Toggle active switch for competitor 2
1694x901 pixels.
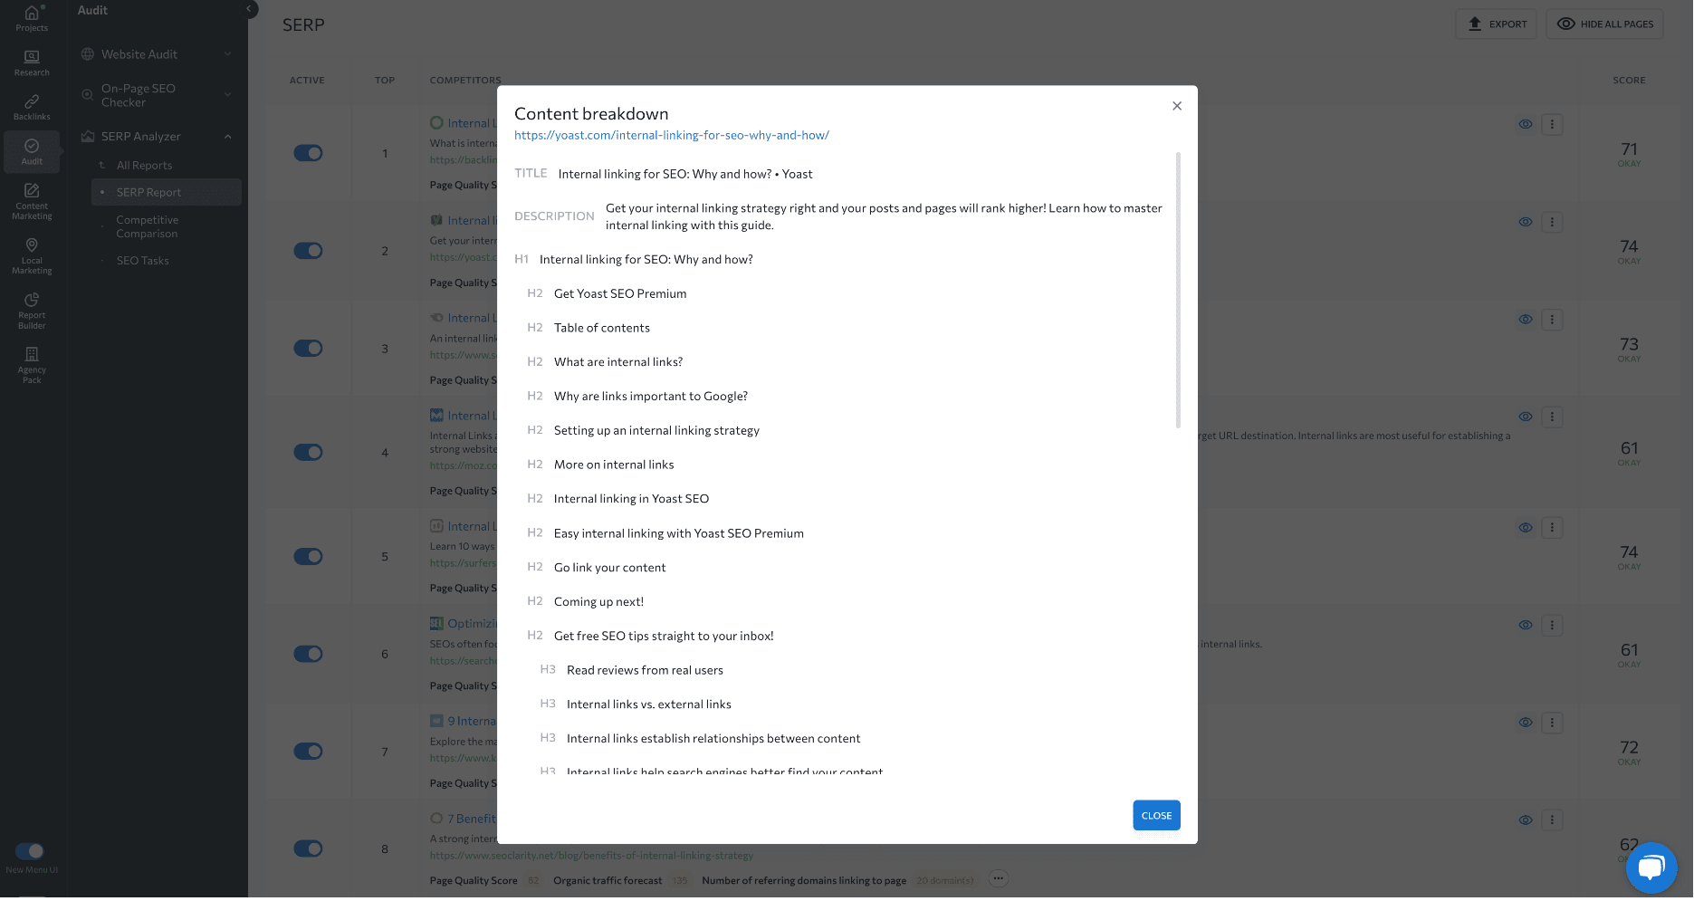308,251
